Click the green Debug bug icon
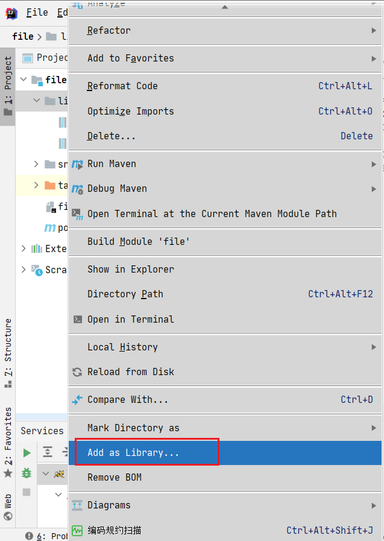 (x=27, y=473)
